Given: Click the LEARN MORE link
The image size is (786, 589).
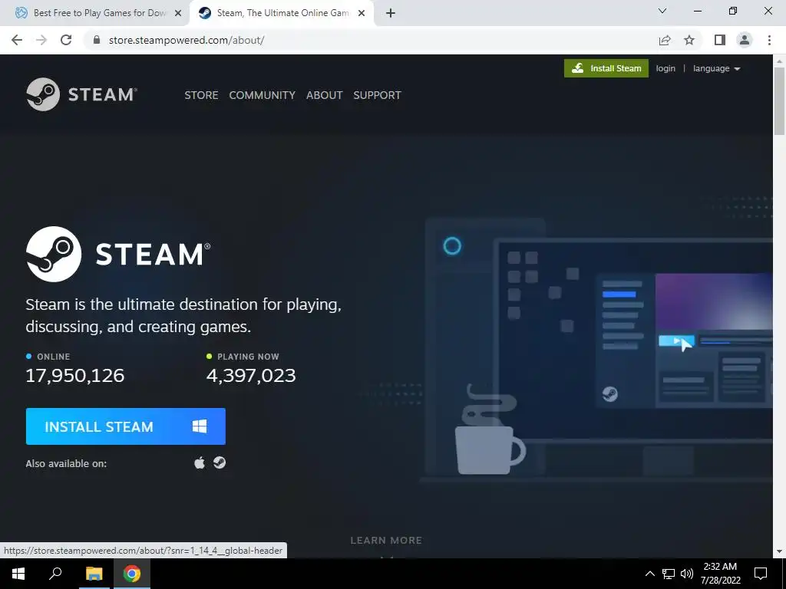Looking at the screenshot, I should point(386,541).
